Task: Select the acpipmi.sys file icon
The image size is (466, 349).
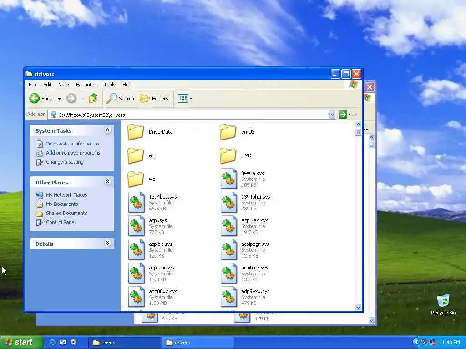Action: tap(136, 273)
